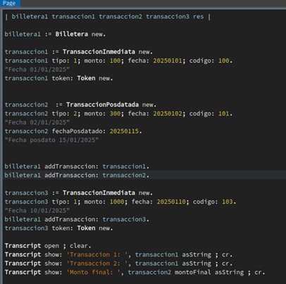Screen dimensions: 286x284
Task: Click the monto value '1000'
Action: (117, 202)
